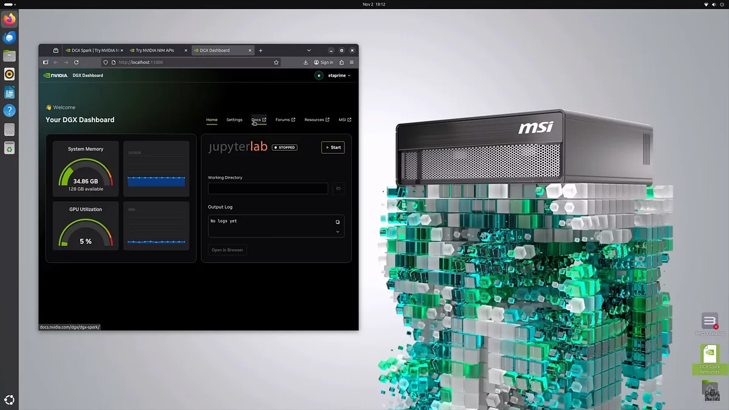Click the Working Directory input field
Image resolution: width=729 pixels, height=410 pixels.
click(268, 189)
